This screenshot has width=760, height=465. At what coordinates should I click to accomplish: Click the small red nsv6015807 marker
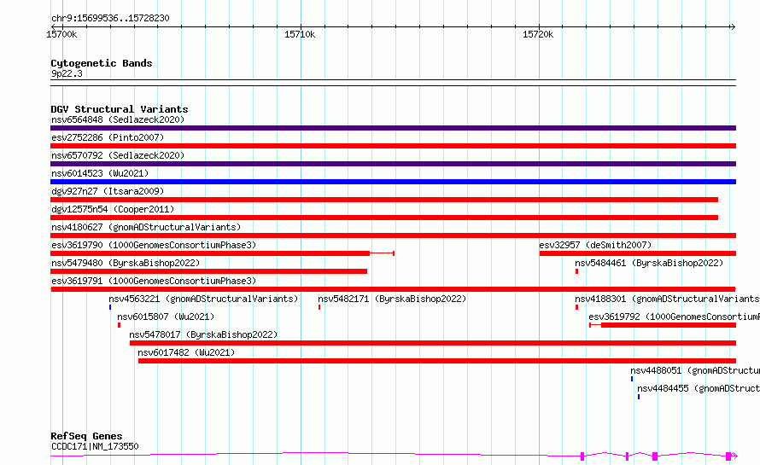pyautogui.click(x=120, y=325)
